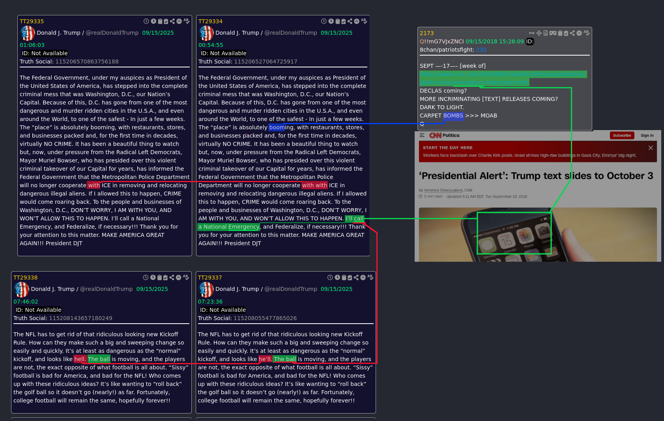664x421 pixels.
Task: Click plain clipboard icon on post TT29337
Action: pos(344,278)
